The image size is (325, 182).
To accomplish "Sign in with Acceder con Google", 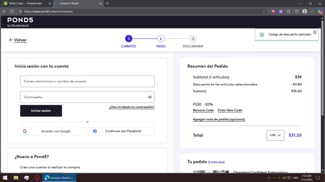I will pyautogui.click(x=53, y=131).
